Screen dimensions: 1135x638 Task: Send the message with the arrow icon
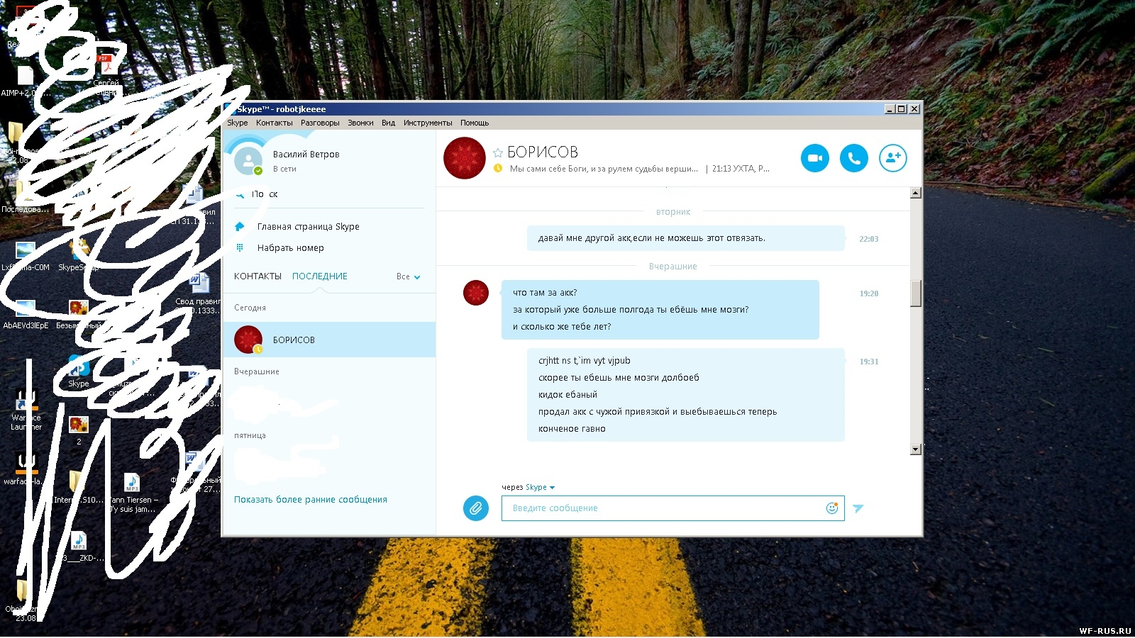(x=858, y=508)
